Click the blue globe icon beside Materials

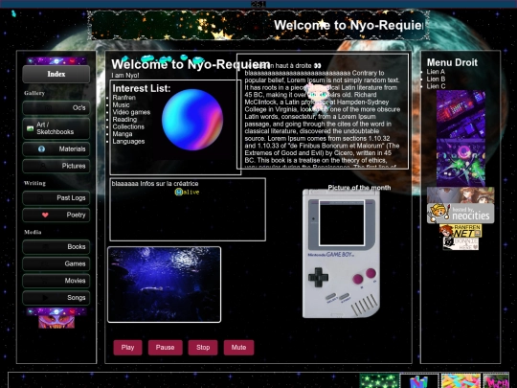coord(41,149)
